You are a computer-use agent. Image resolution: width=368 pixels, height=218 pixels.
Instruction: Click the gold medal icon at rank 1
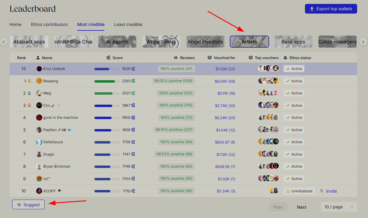tap(29, 81)
